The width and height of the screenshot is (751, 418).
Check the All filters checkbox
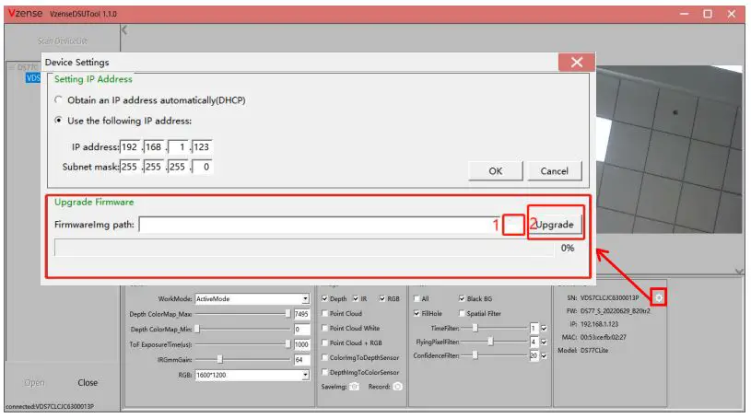[417, 299]
